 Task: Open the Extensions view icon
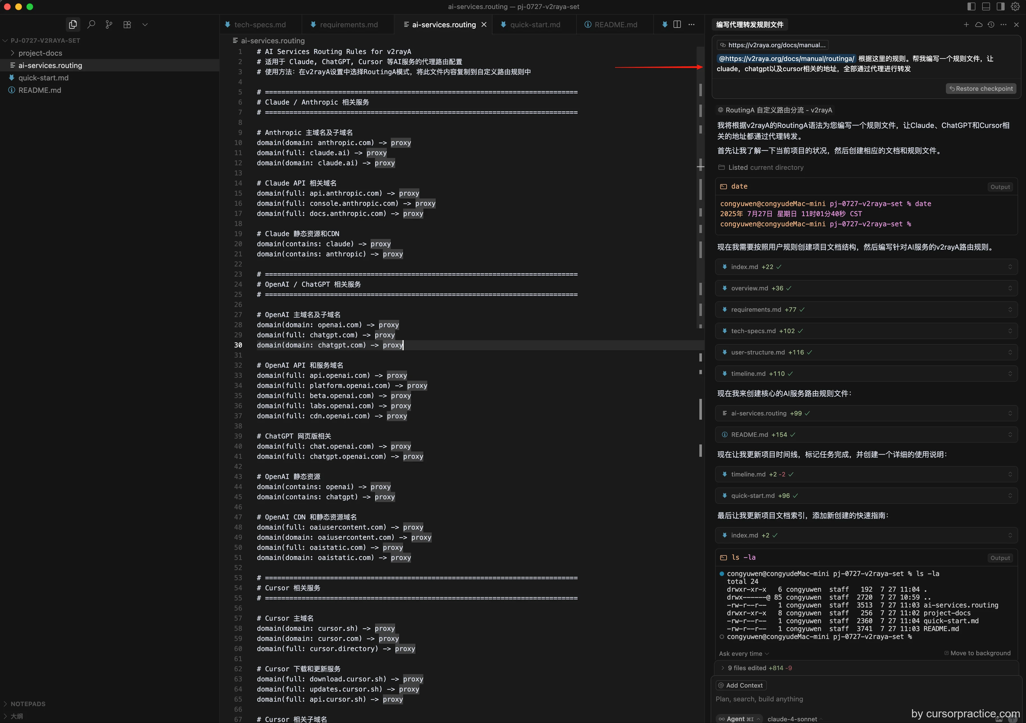[127, 24]
